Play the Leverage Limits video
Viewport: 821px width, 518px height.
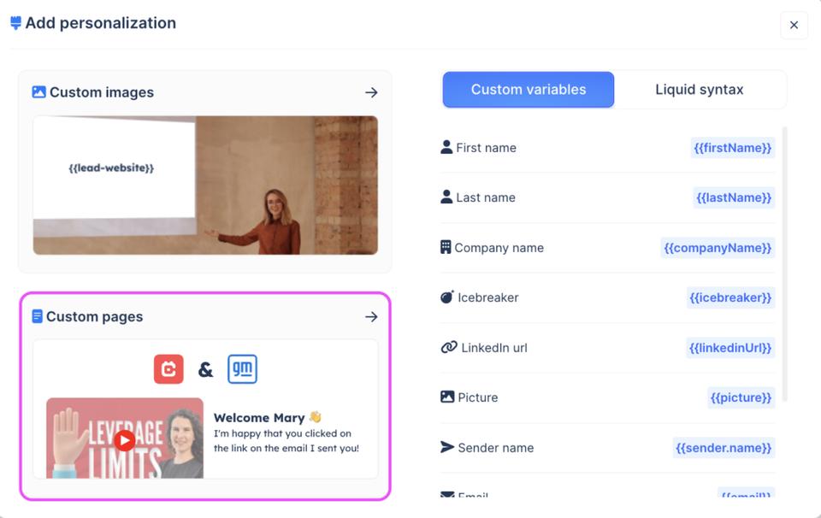(x=125, y=440)
